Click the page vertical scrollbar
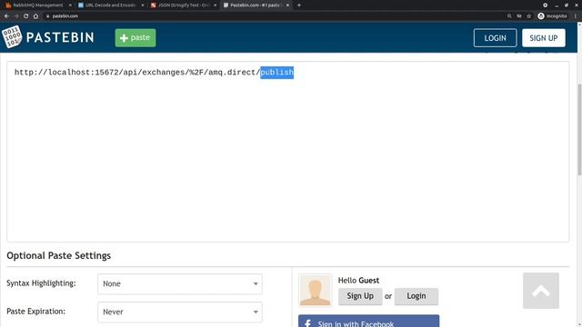This screenshot has height=327, width=582. tap(579, 129)
